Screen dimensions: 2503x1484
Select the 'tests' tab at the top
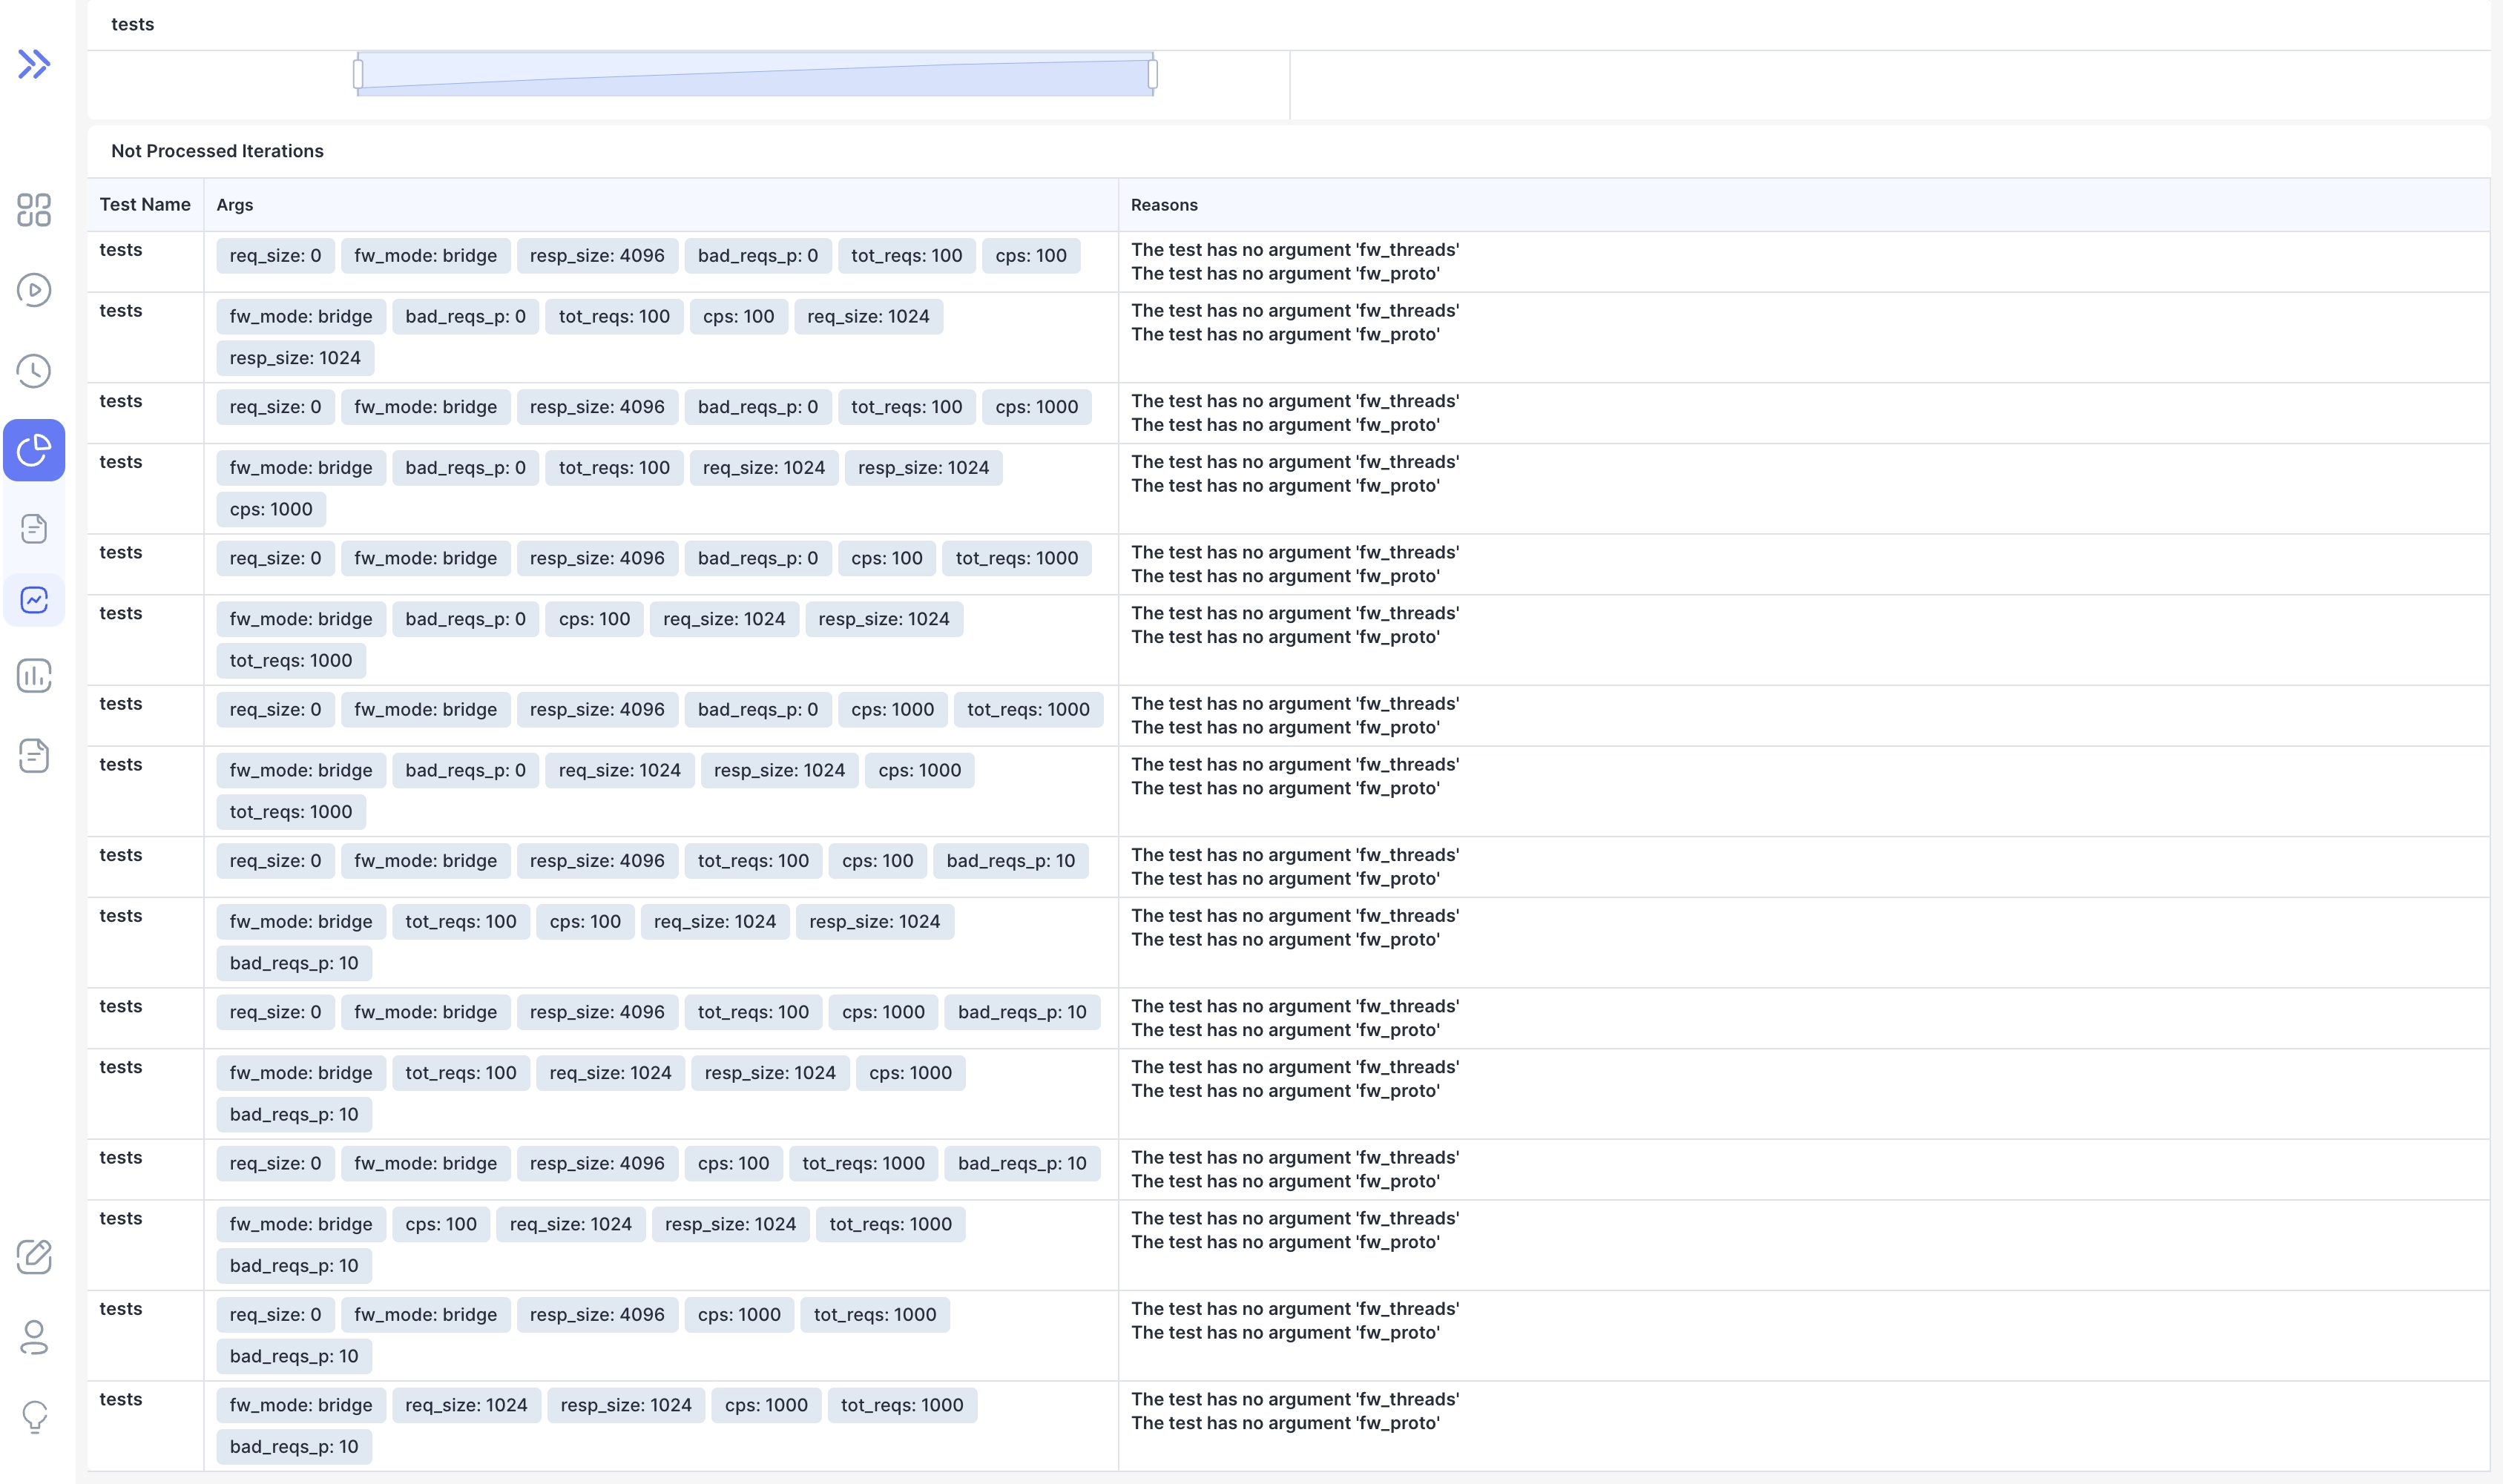tap(133, 24)
